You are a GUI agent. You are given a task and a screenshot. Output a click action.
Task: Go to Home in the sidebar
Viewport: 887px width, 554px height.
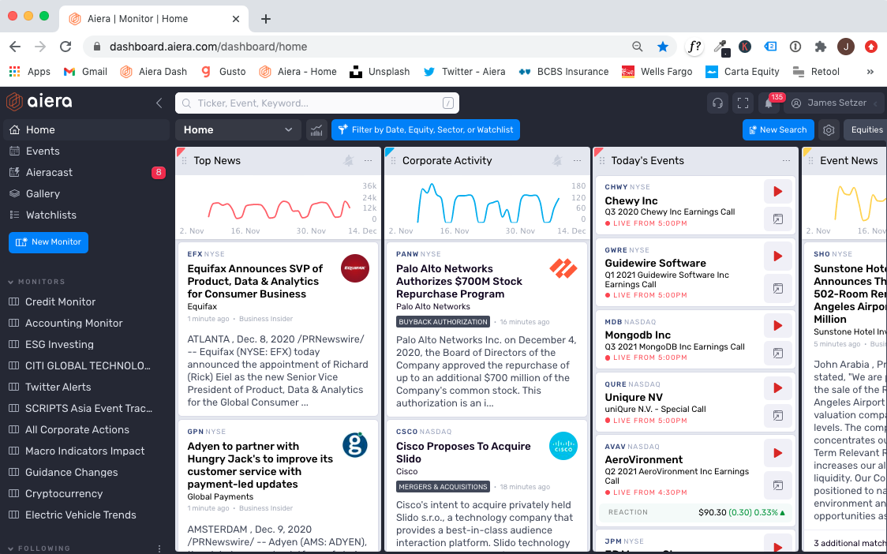87,129
